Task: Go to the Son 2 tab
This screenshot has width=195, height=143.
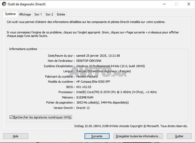Action: pyautogui.click(x=49, y=14)
